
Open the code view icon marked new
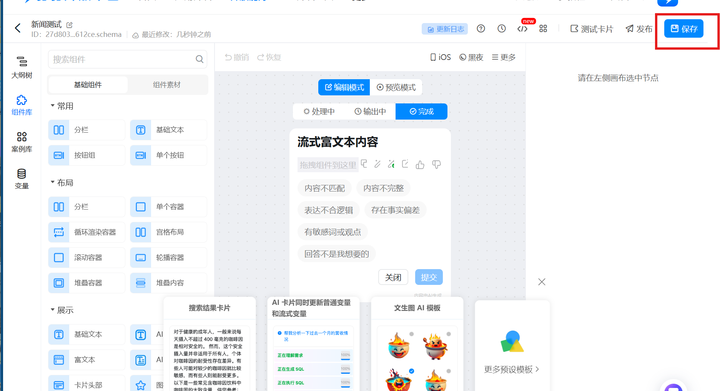pyautogui.click(x=522, y=29)
